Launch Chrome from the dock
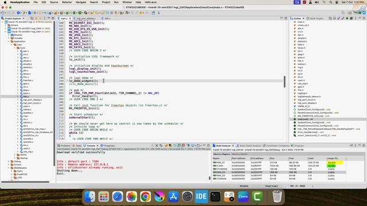 pyautogui.click(x=145, y=196)
